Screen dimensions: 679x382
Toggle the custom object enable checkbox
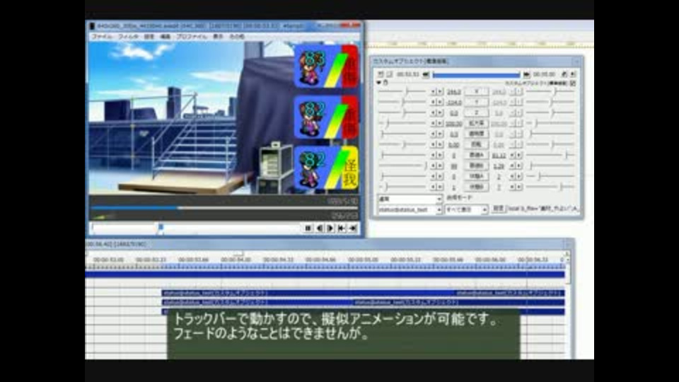coord(573,83)
